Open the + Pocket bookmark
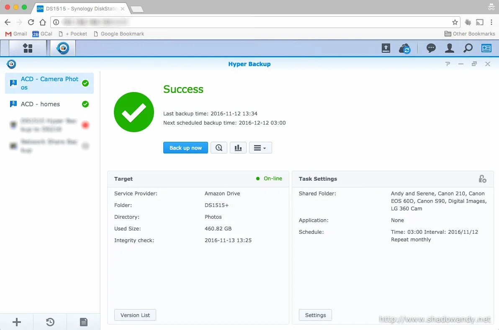Screen dimensions: 499x330 point(72,34)
